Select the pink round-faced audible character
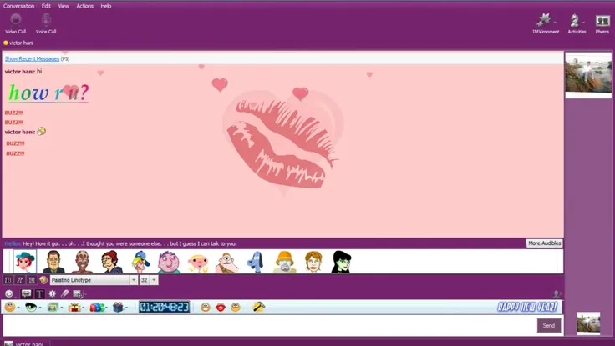The width and height of the screenshot is (615, 346). coord(169,262)
